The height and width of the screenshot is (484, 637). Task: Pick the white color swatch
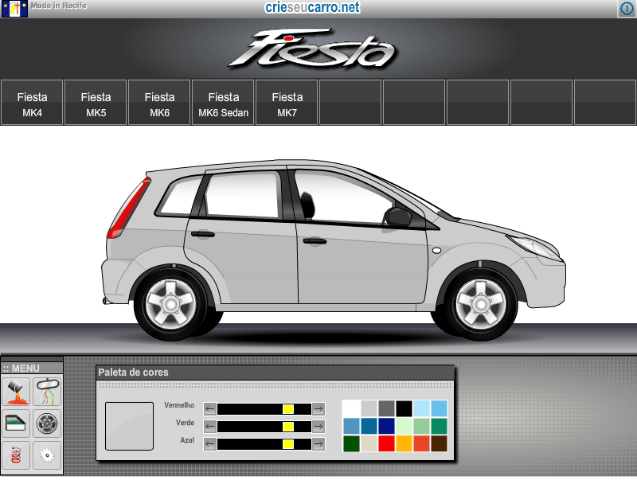pos(351,408)
